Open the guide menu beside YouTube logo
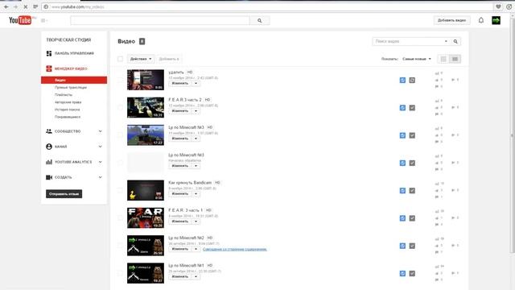The image size is (515, 290). point(44,20)
